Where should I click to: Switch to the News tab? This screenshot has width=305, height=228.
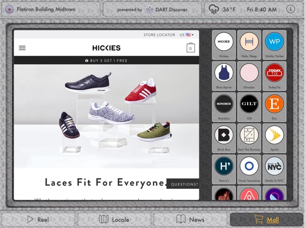pos(190,220)
